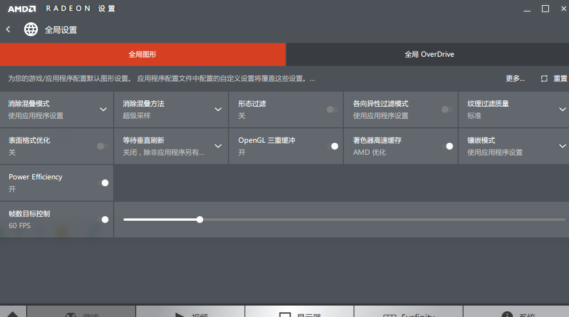Click the AMD logo in title bar

(x=22, y=9)
